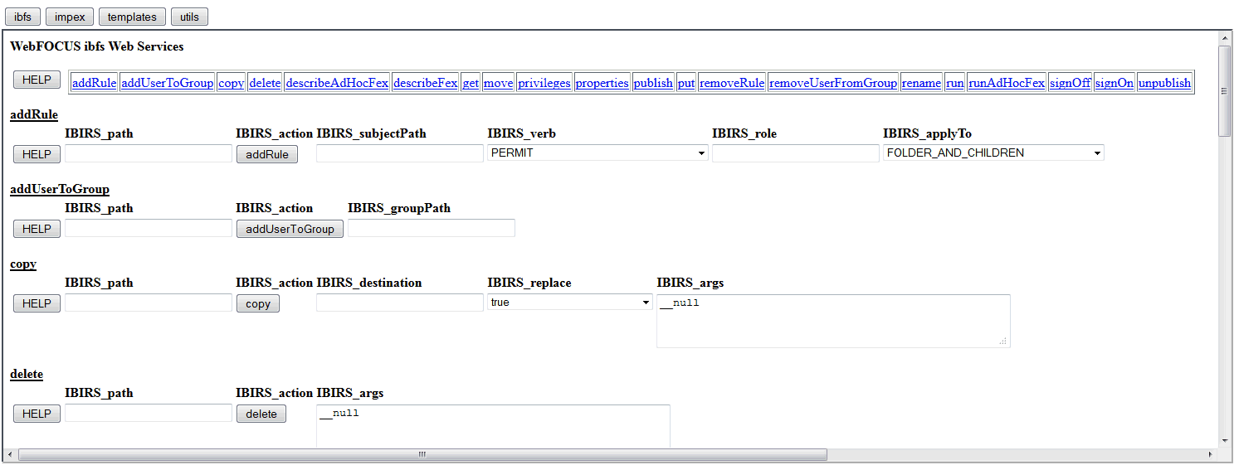Click the copy action button
The width and height of the screenshot is (1234, 465).
coord(258,303)
